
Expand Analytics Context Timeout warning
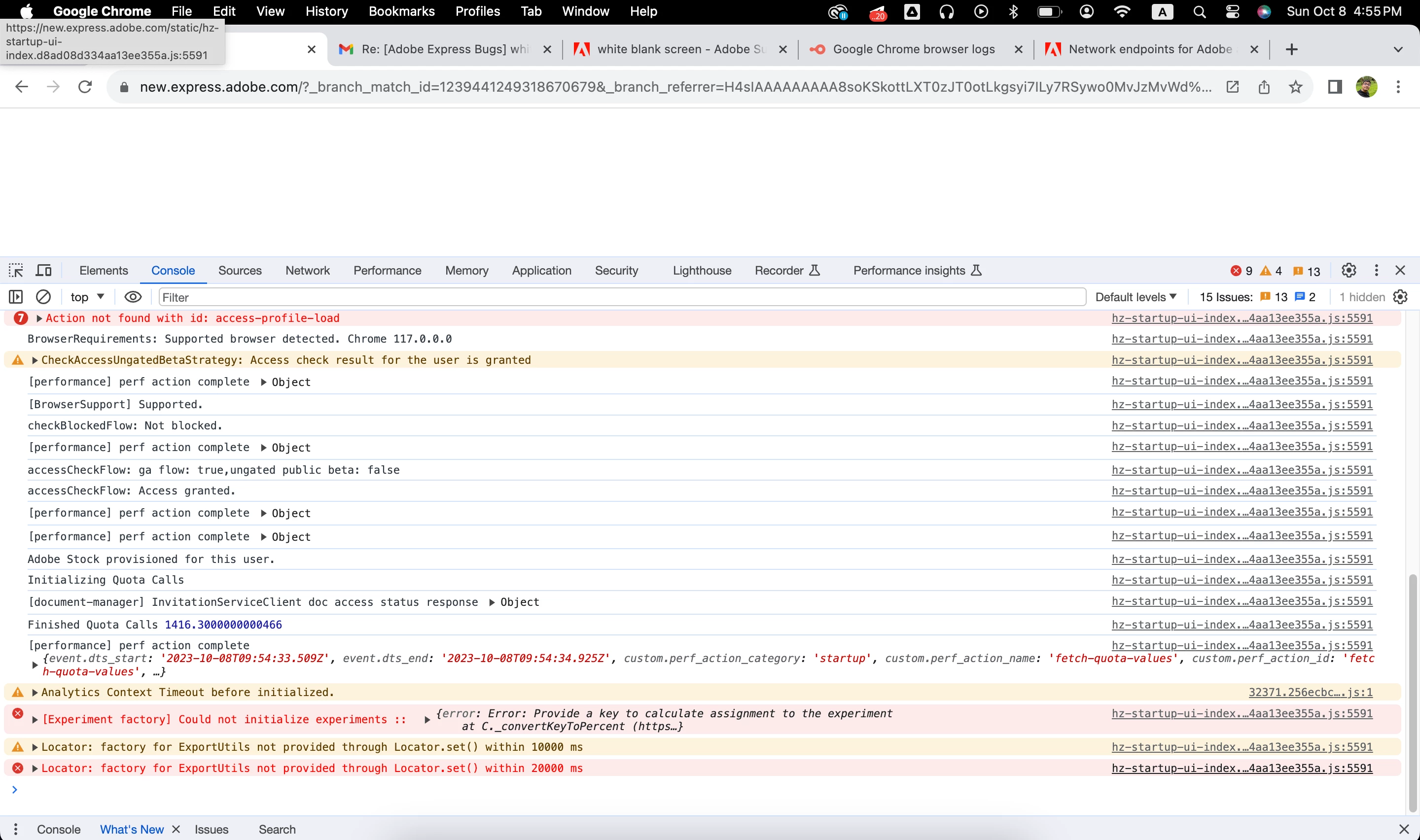coord(35,693)
